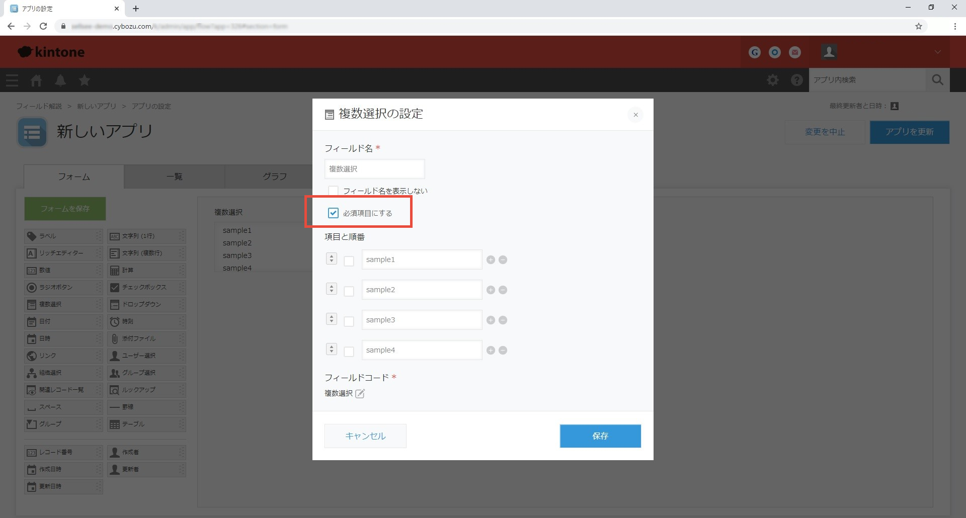Remove the sample1 option with minus icon
This screenshot has height=518, width=966.
pos(503,260)
